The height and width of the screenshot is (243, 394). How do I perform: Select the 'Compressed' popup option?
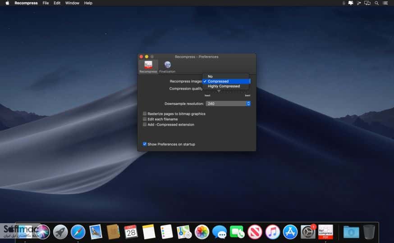pos(226,81)
